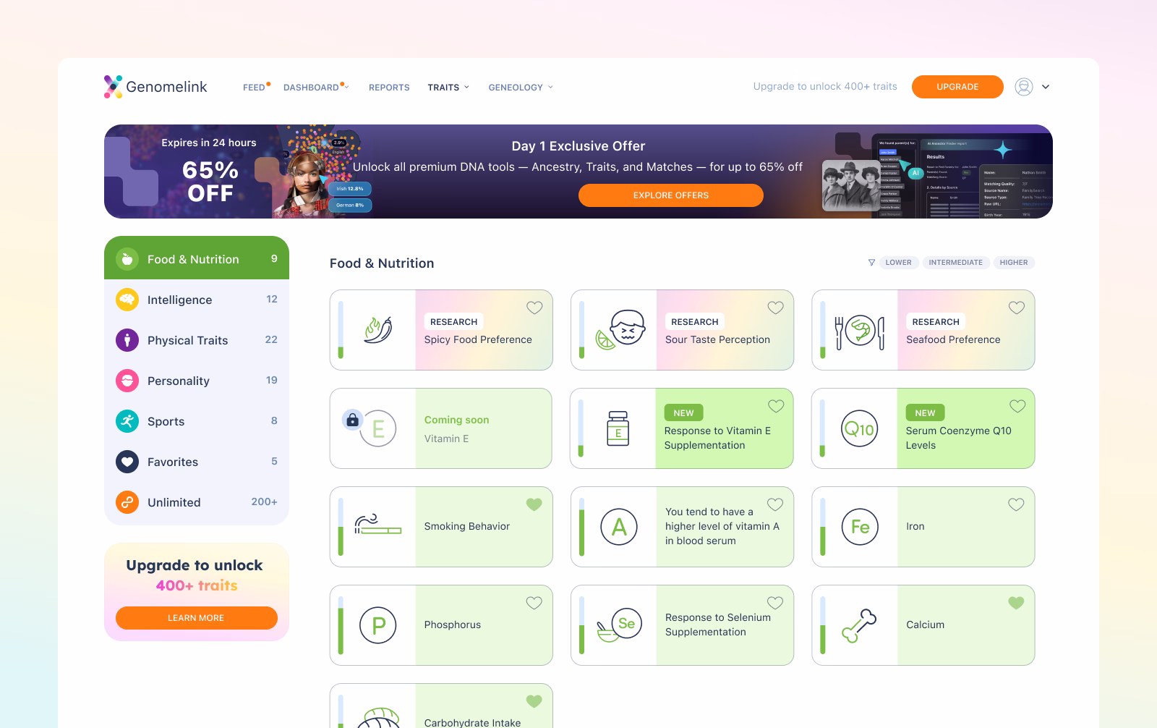
Task: Click the Fe Iron icon
Action: coord(860,527)
